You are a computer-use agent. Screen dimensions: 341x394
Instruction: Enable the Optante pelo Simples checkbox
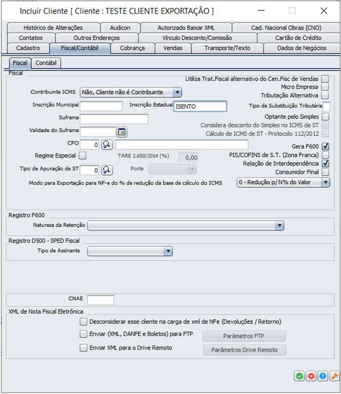[x=326, y=117]
